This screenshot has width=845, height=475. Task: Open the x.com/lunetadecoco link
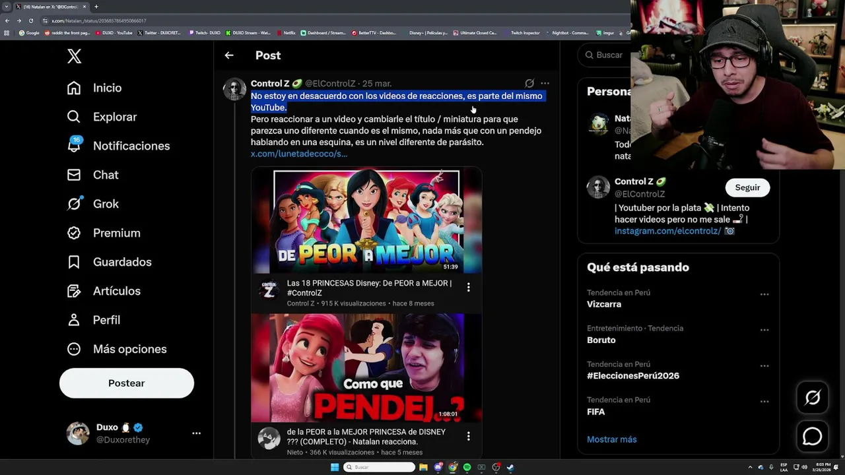point(299,154)
